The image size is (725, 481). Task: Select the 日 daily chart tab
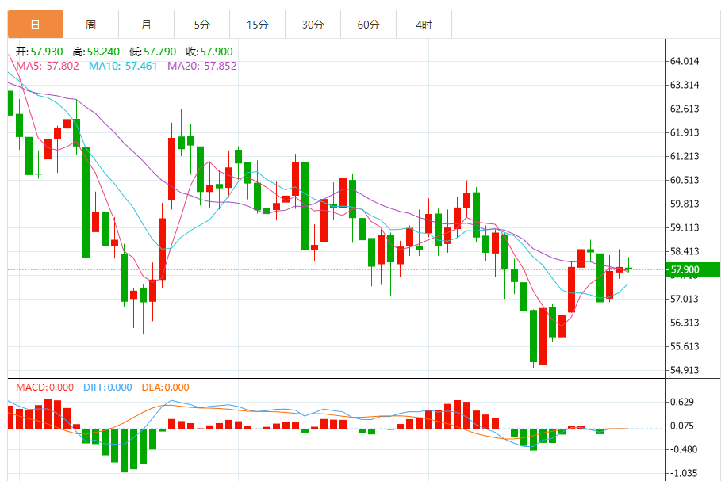(x=35, y=25)
